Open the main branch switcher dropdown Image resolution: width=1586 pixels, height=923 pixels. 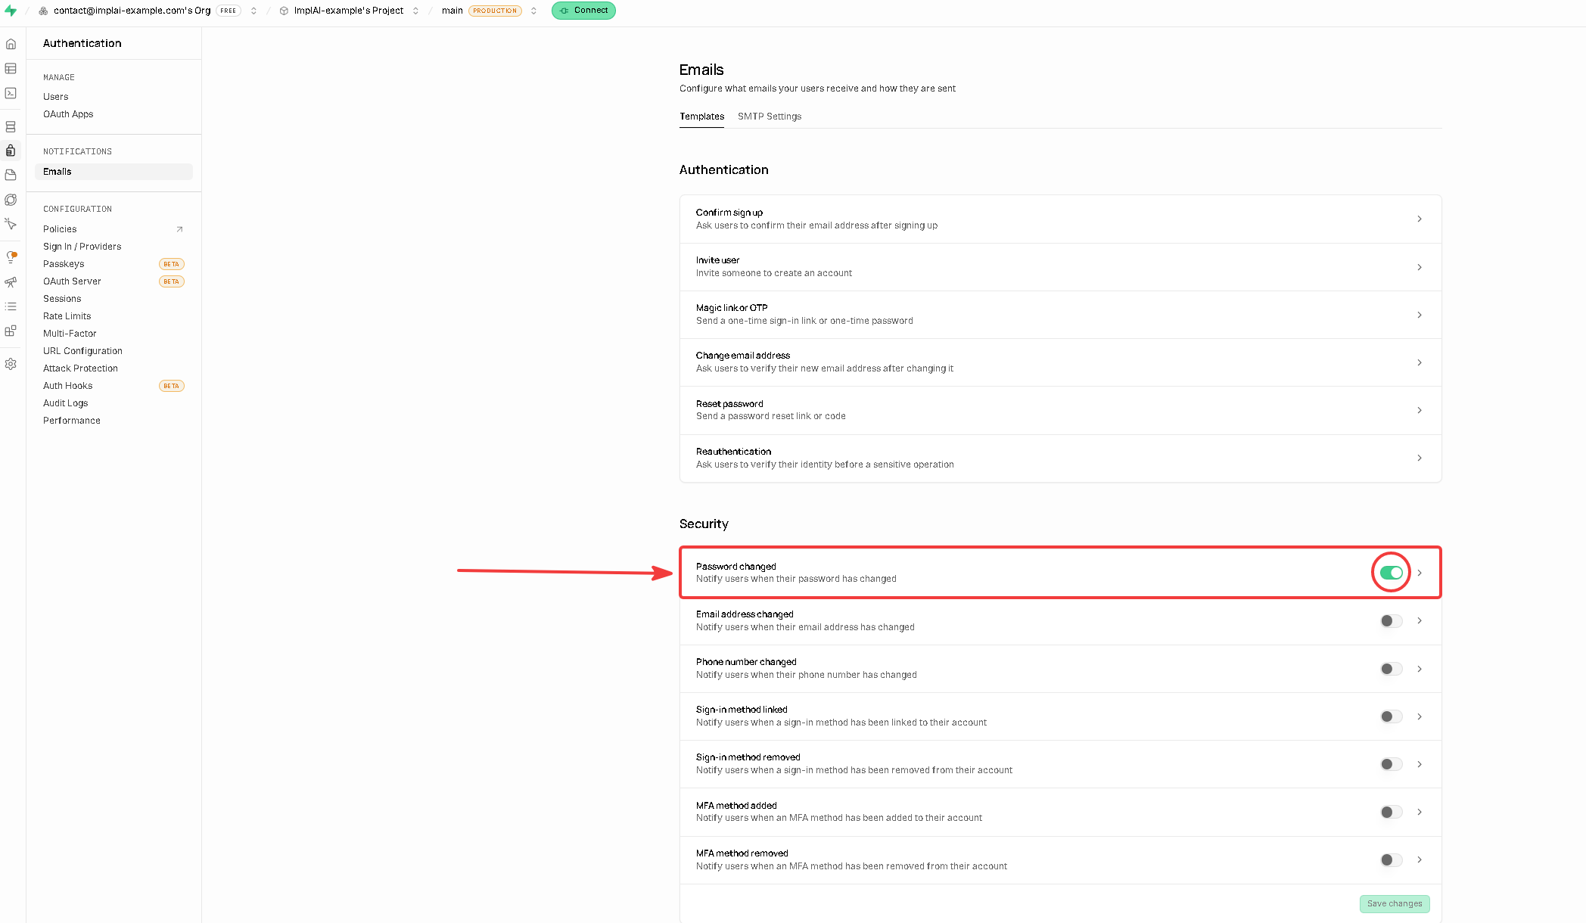point(533,11)
